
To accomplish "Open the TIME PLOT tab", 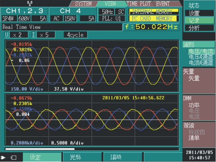I will point(138,4).
